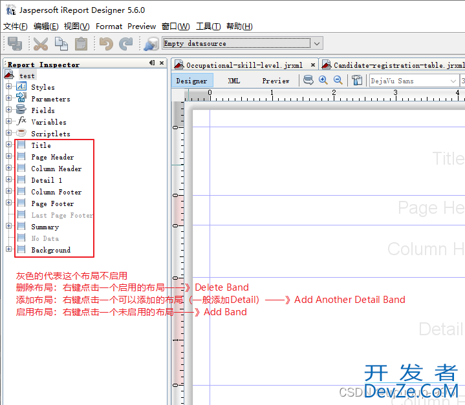This screenshot has width=465, height=405.
Task: Expand the Column Header band node
Action: click(8, 168)
